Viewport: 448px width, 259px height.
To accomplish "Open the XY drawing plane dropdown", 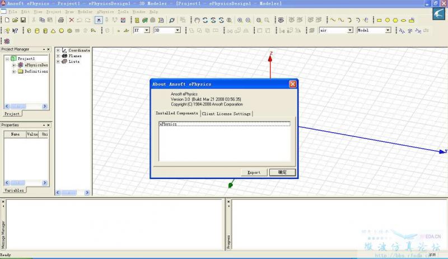I will (147, 30).
